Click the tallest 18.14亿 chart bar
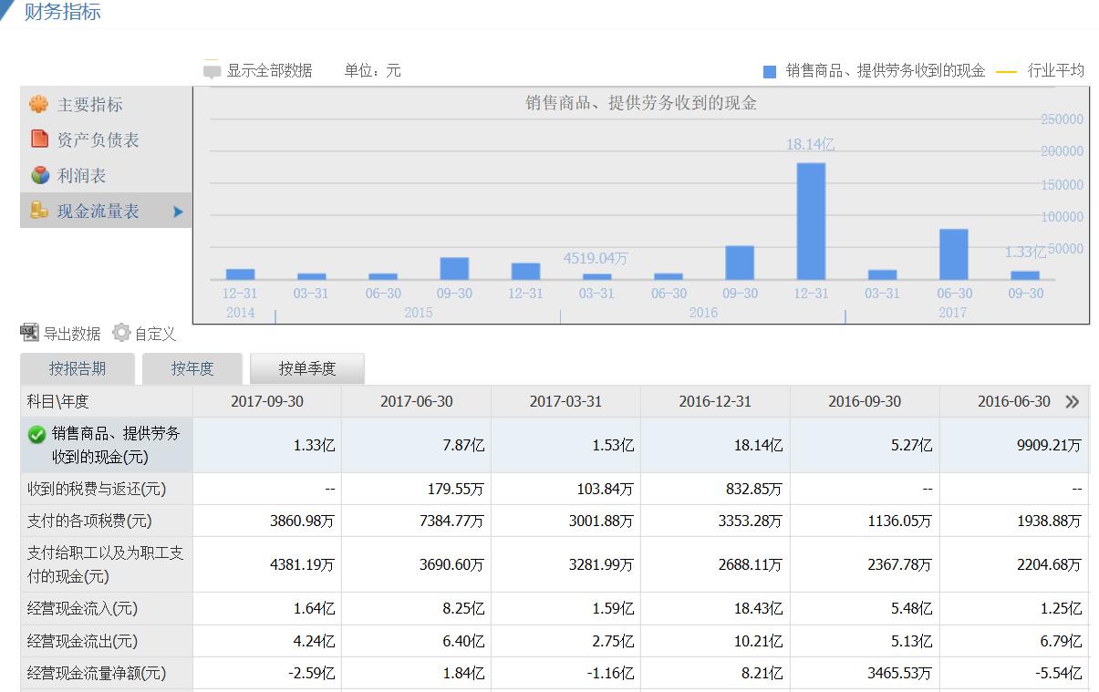The image size is (1099, 692). [x=811, y=222]
